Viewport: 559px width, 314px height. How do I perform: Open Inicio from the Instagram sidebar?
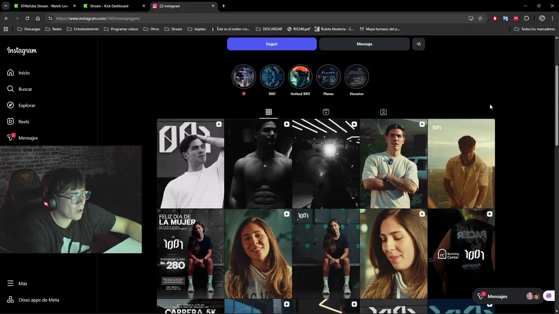coord(18,73)
